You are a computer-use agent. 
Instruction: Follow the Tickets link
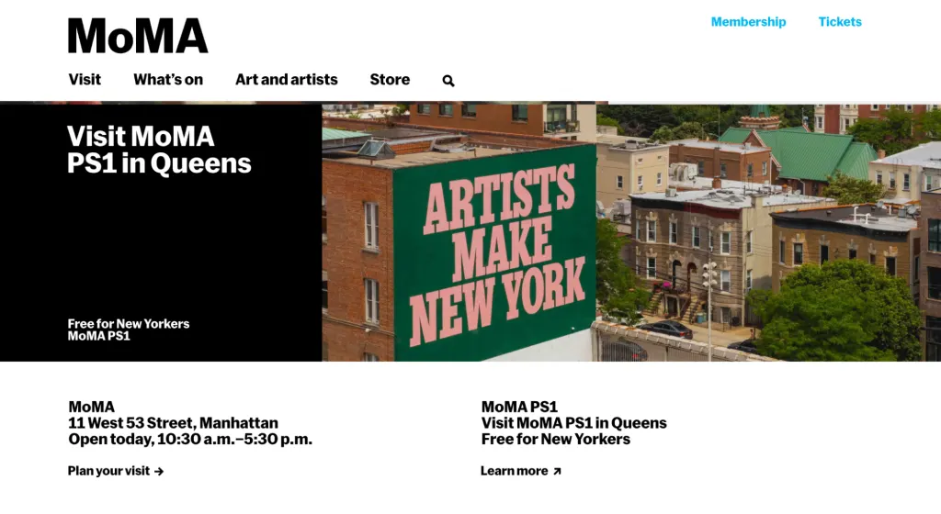click(840, 22)
